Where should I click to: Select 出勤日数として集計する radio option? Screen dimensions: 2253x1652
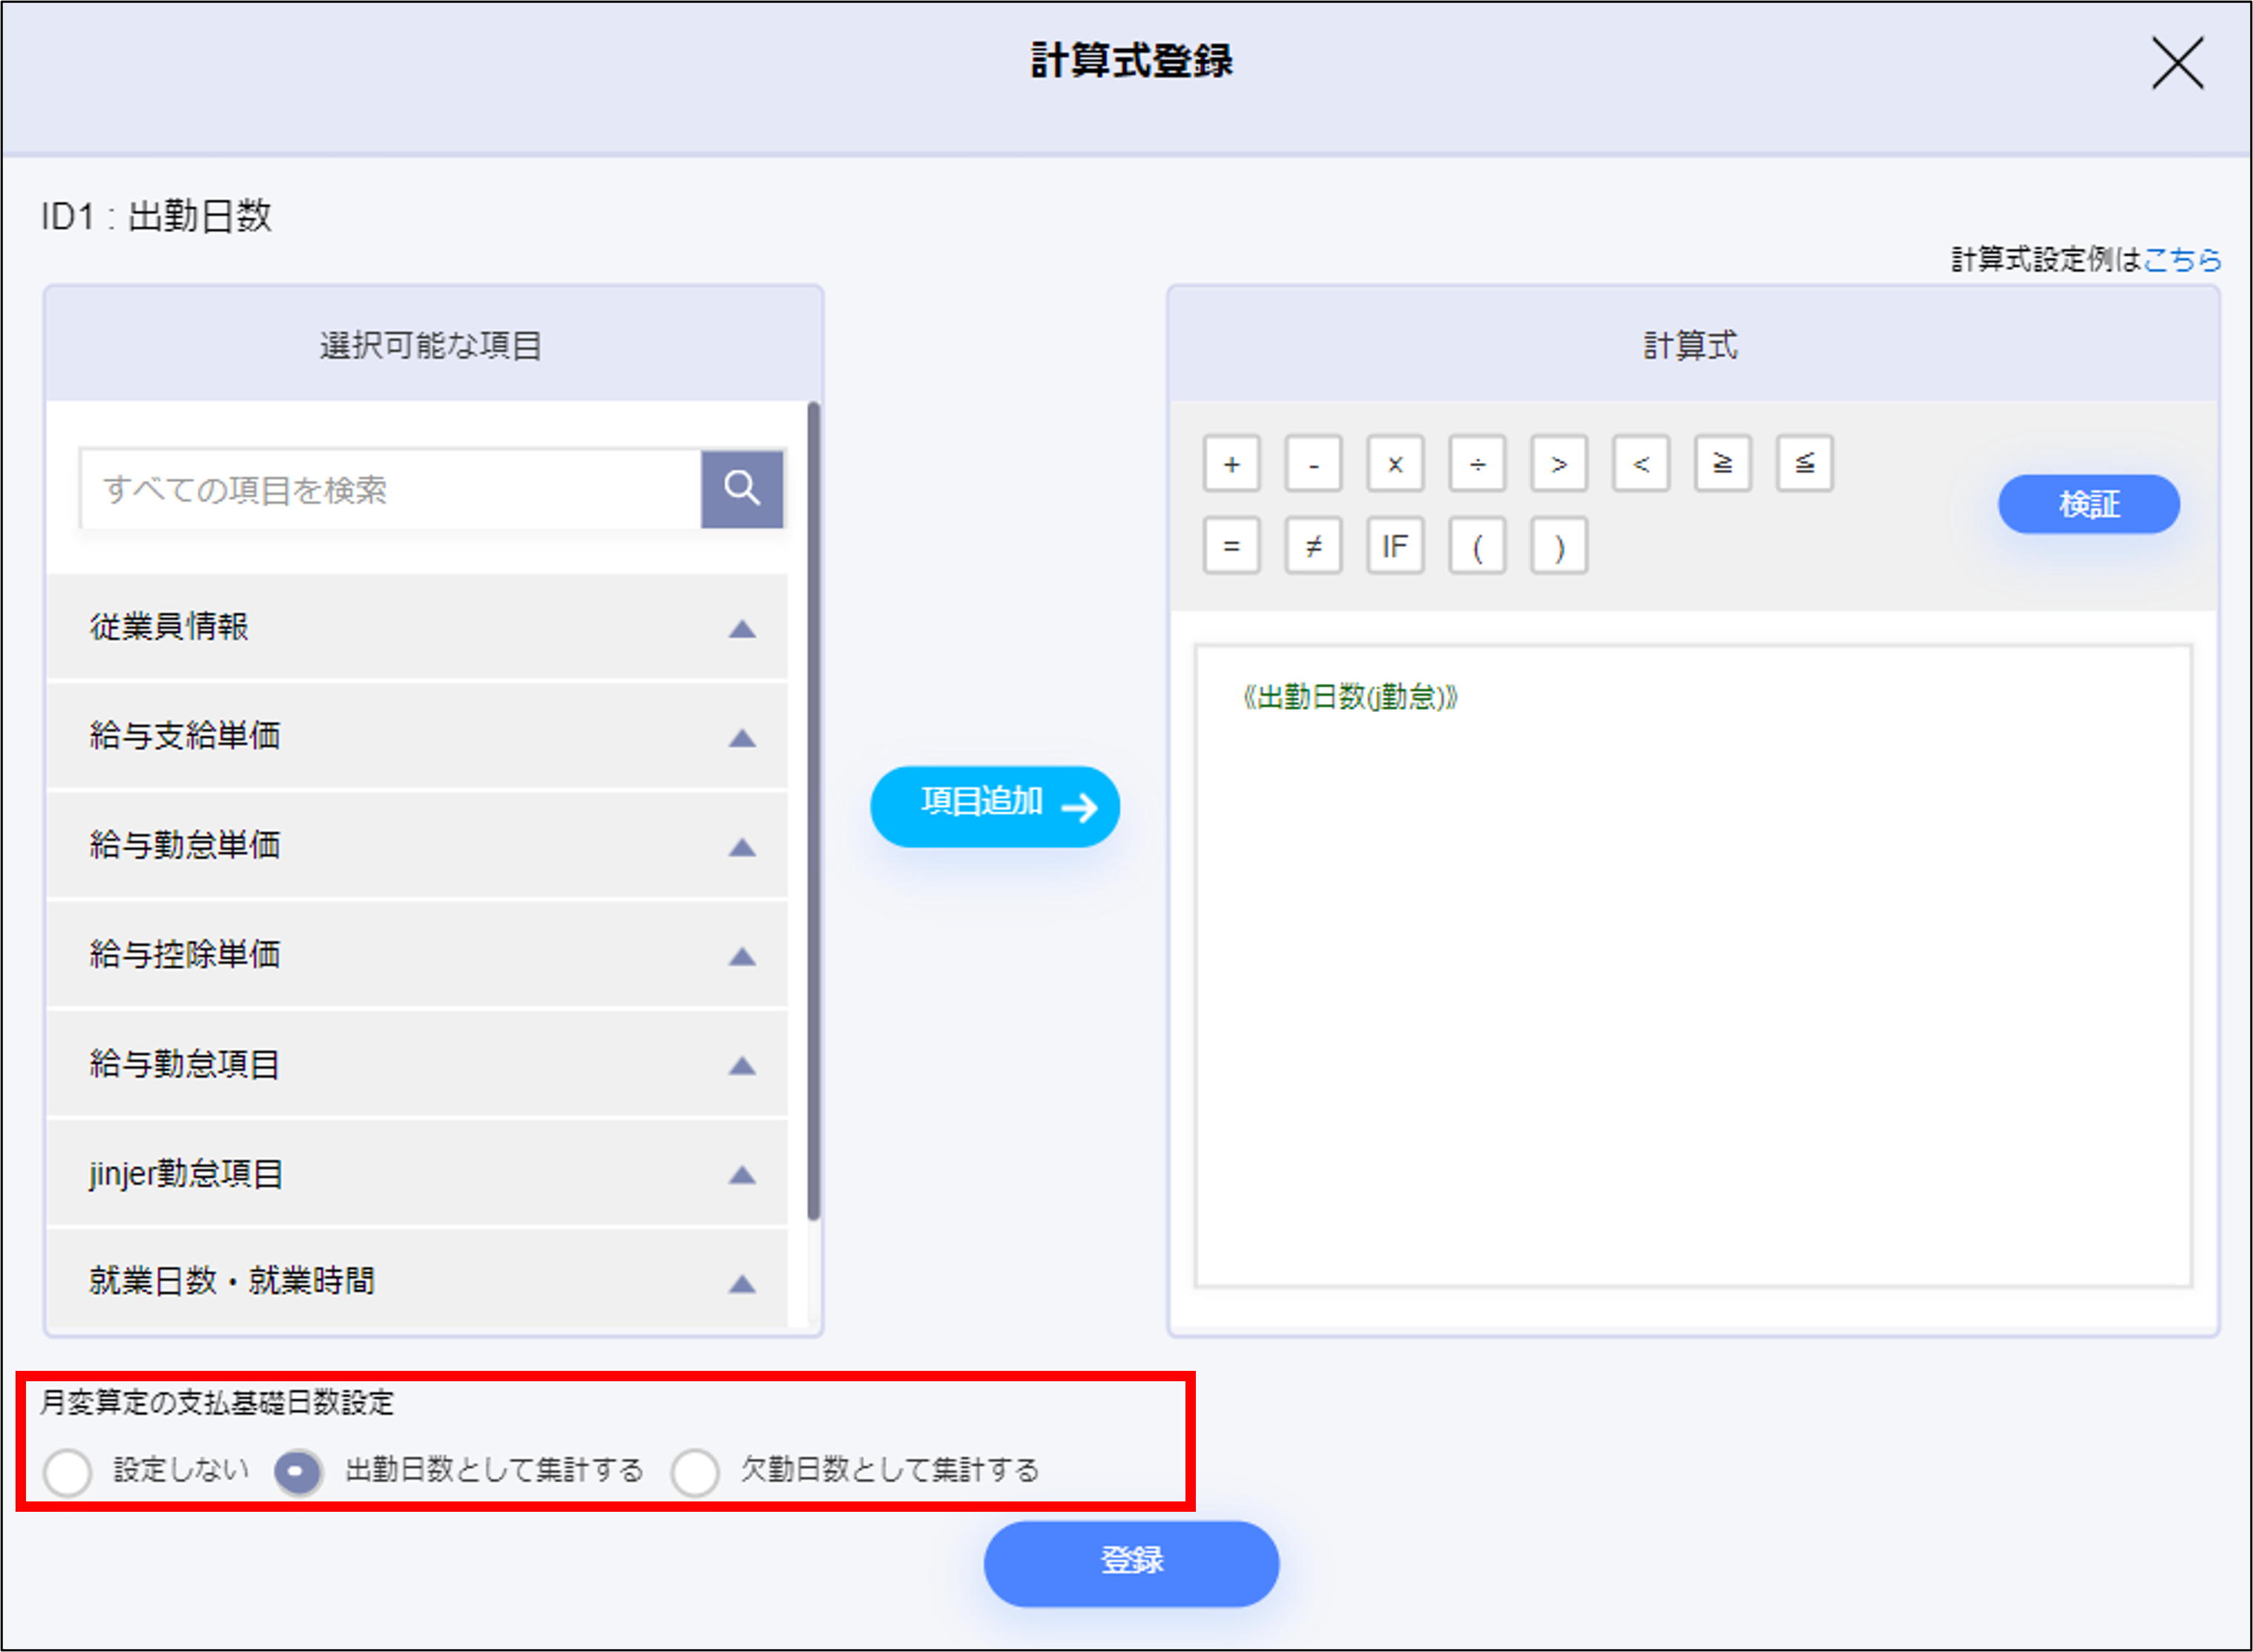click(298, 1472)
